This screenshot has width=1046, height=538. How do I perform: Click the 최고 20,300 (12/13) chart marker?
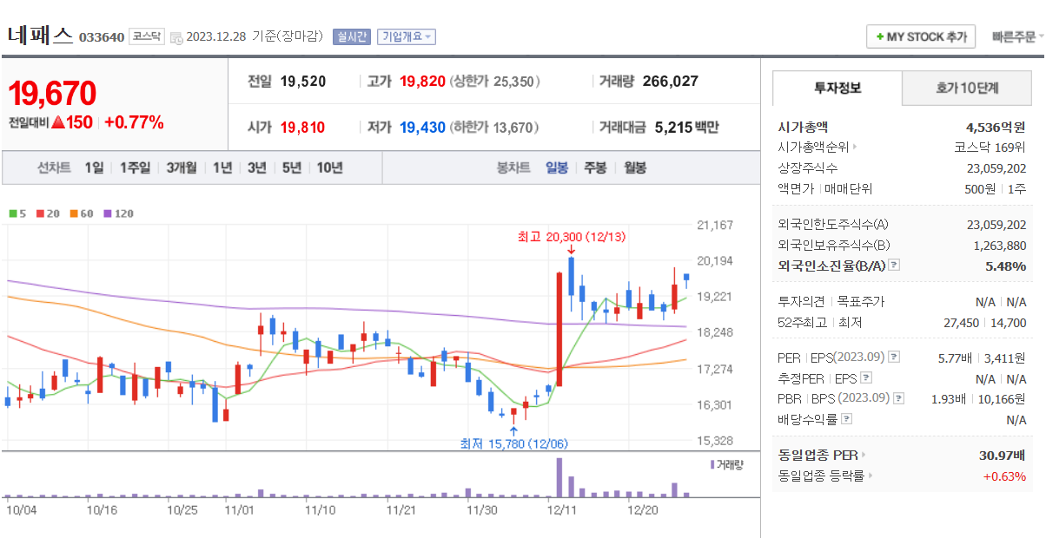[x=571, y=236]
